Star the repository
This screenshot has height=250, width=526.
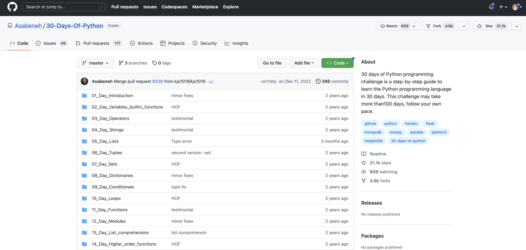(x=491, y=26)
